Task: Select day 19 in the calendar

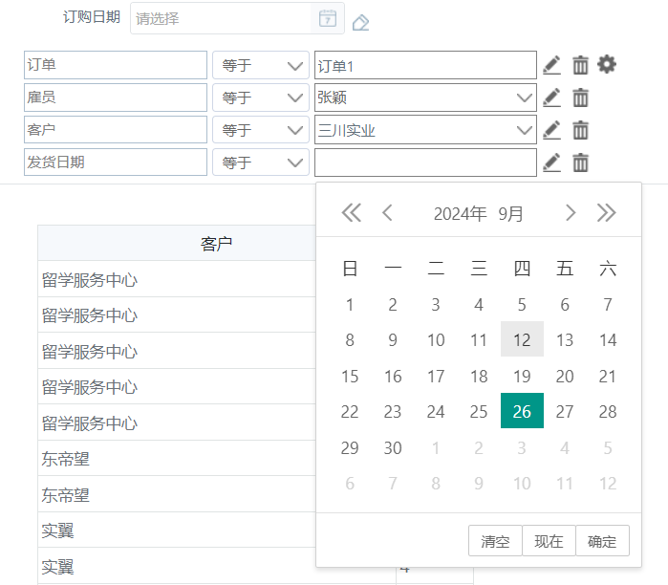Action: (x=522, y=377)
